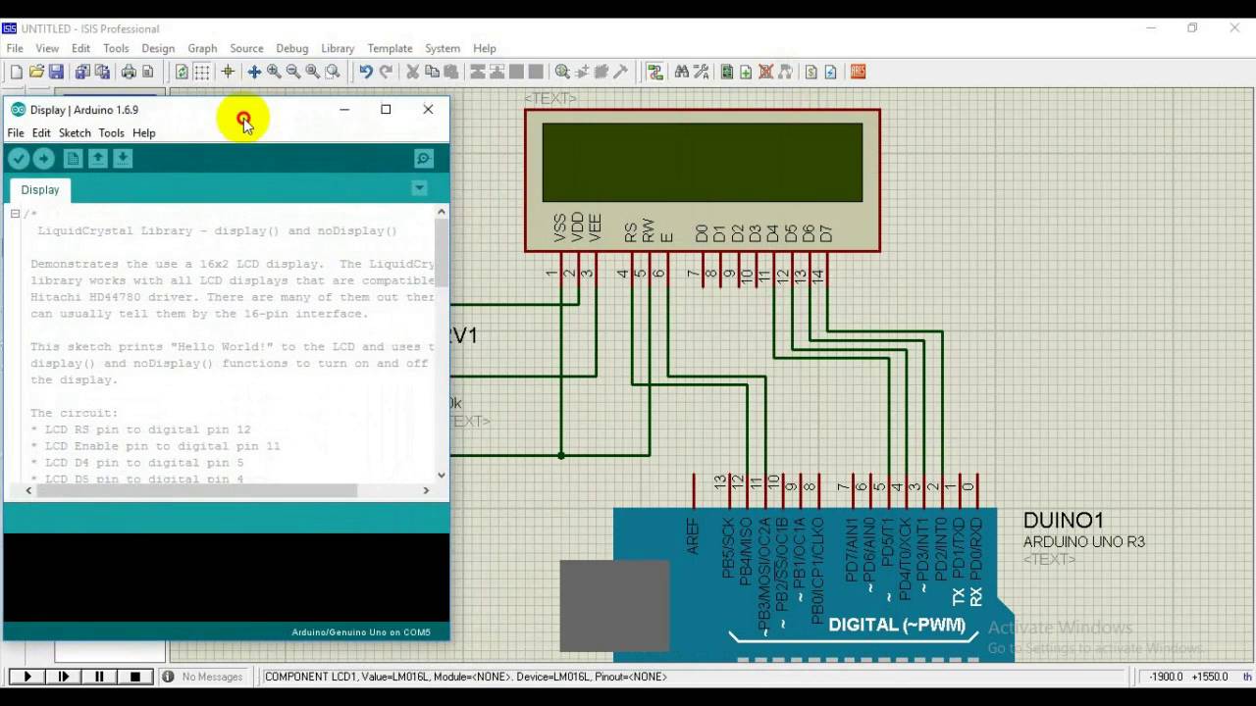The width and height of the screenshot is (1256, 706).
Task: Click the Zoom In magnifier icon
Action: tap(274, 72)
